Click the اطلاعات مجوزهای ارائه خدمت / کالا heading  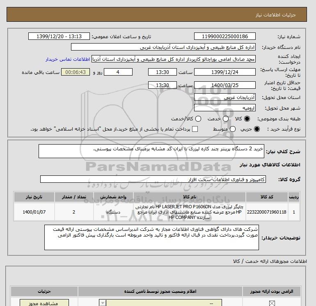pyautogui.click(x=270, y=261)
